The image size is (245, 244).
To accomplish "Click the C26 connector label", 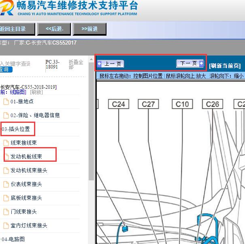I will [x=213, y=104].
